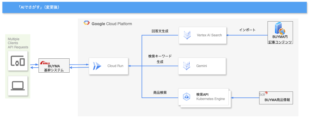Select the 'インポート' label
Viewport: 310px width, 119px height.
pyautogui.click(x=247, y=30)
